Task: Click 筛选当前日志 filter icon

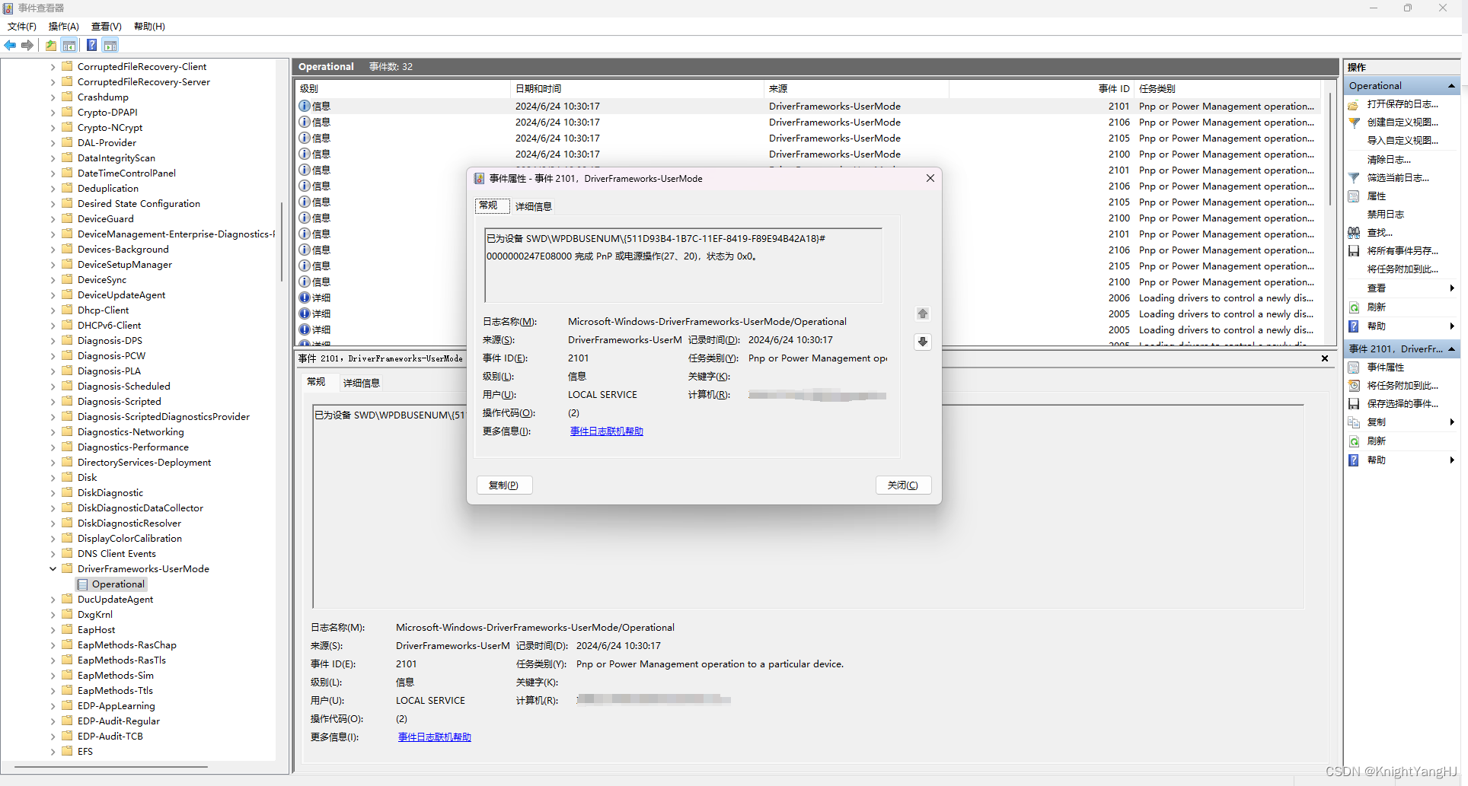Action: pos(1354,178)
